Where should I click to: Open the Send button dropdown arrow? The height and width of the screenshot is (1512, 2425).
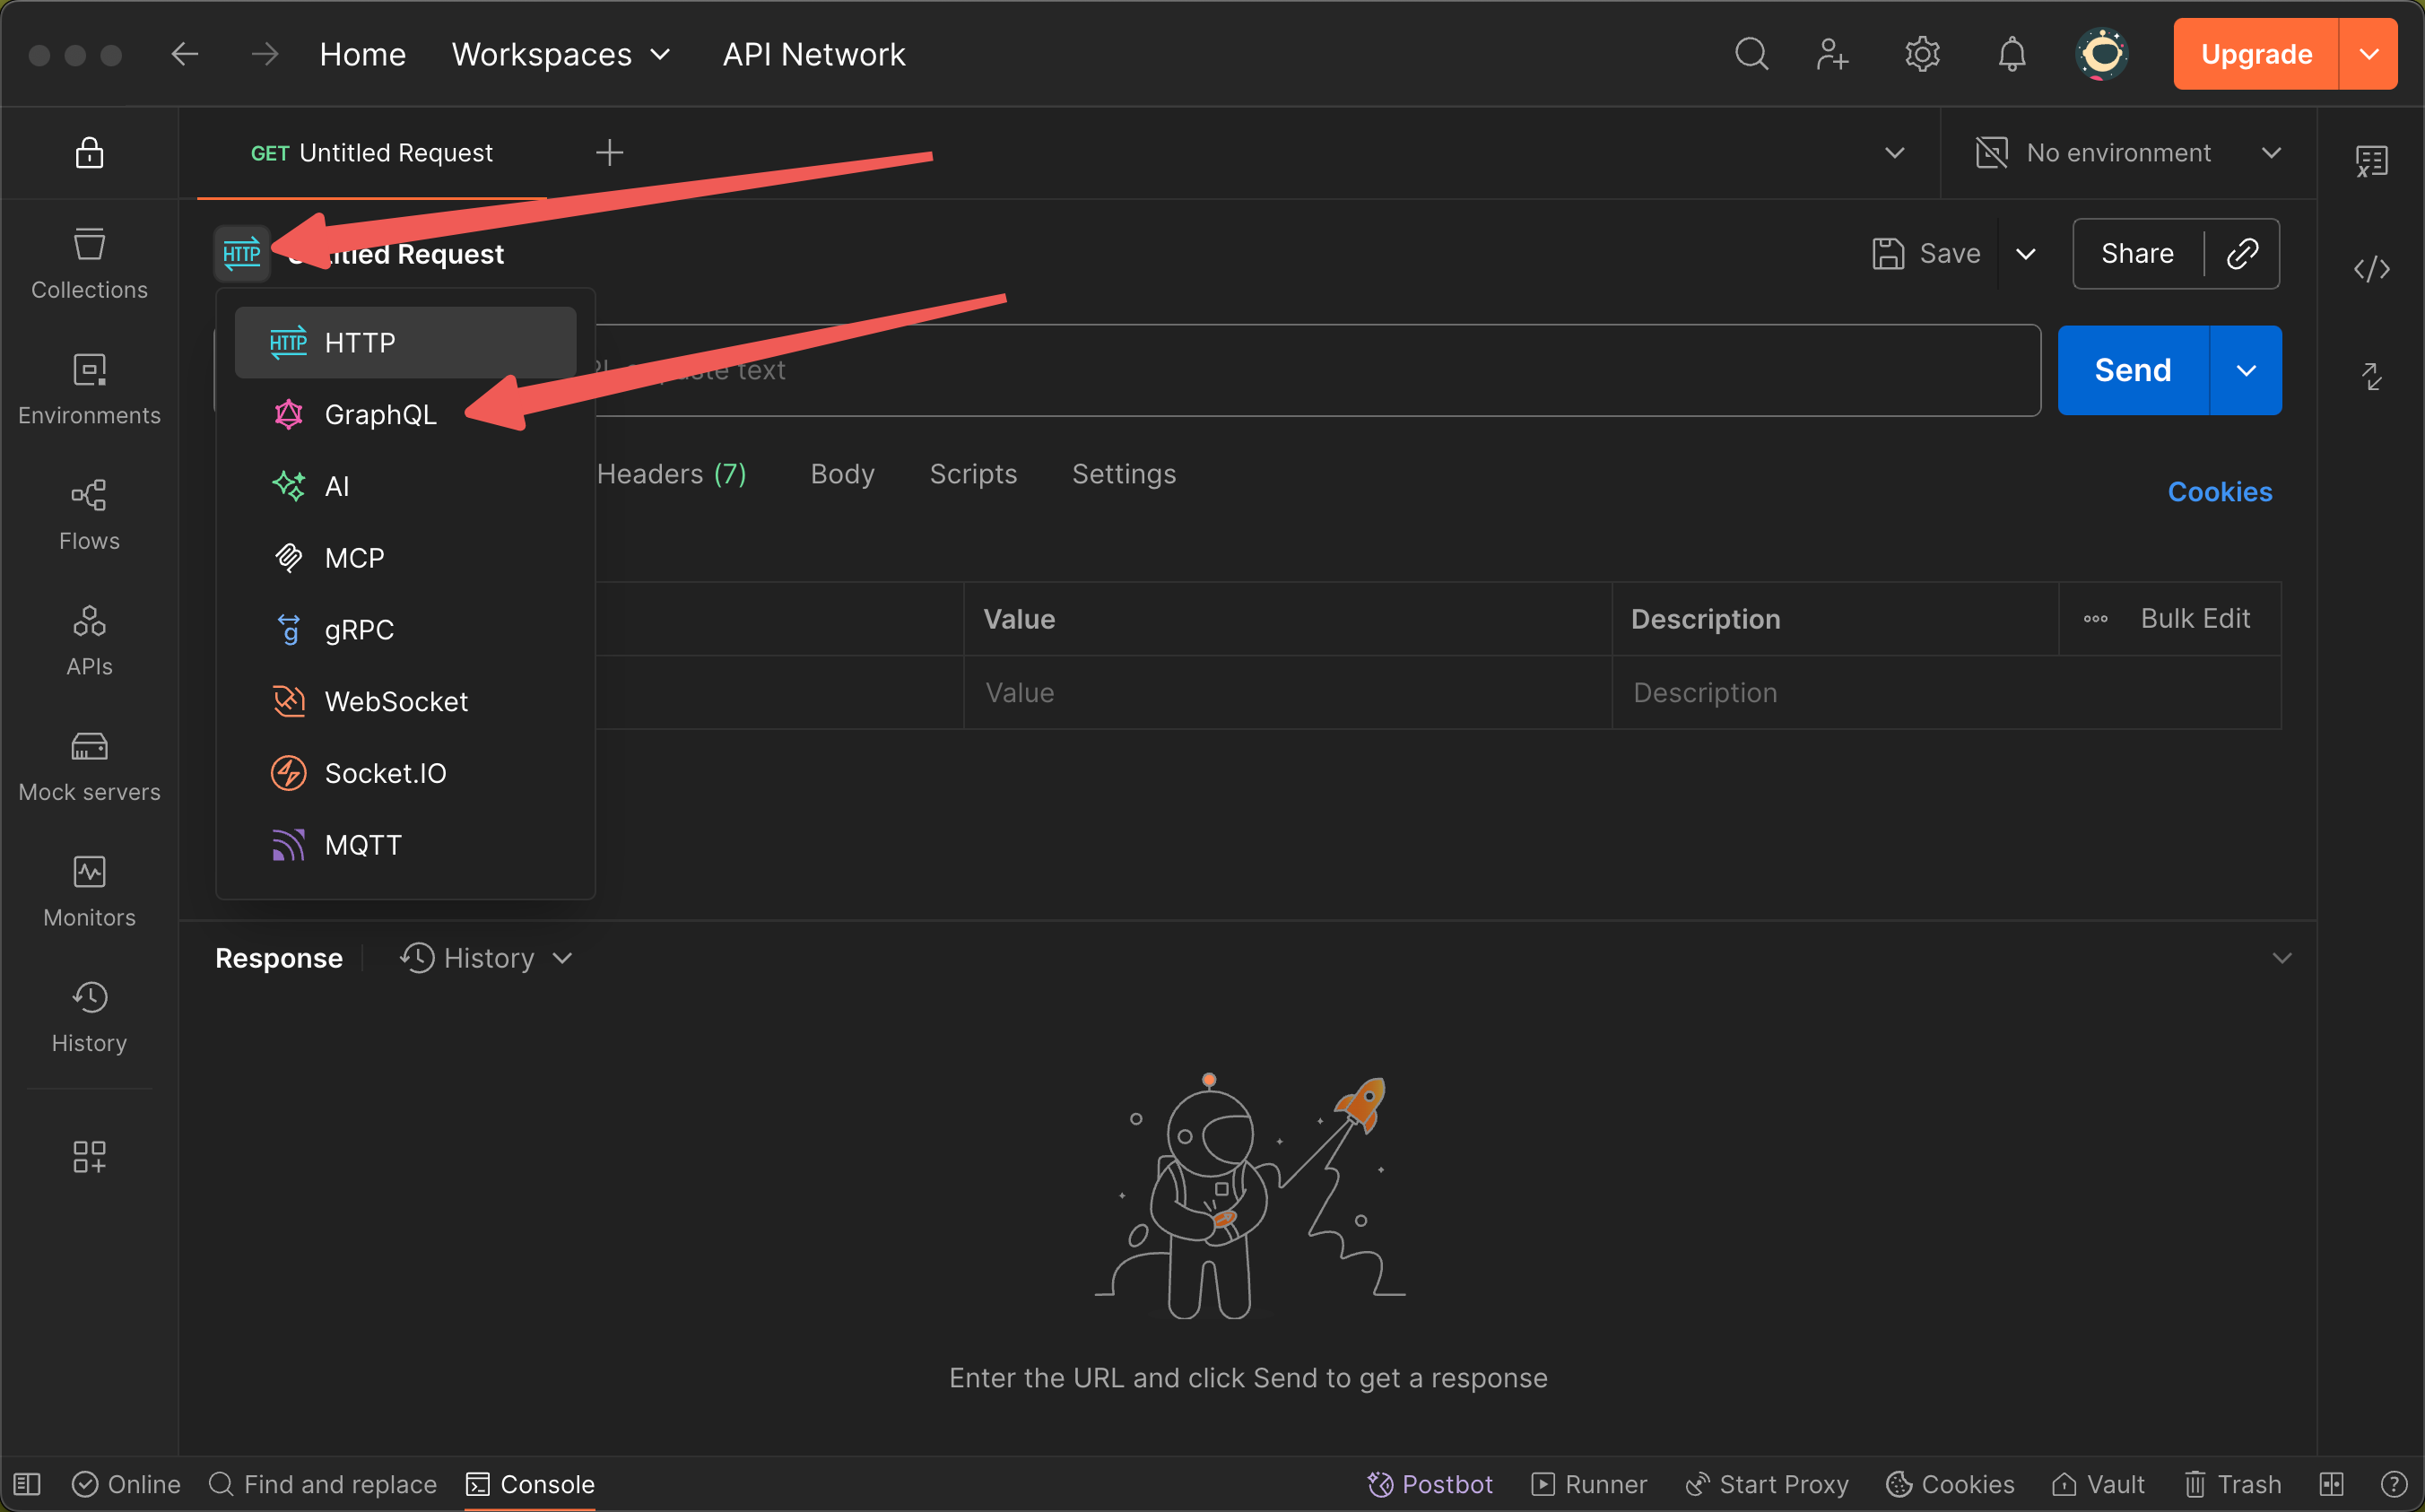pyautogui.click(x=2246, y=371)
